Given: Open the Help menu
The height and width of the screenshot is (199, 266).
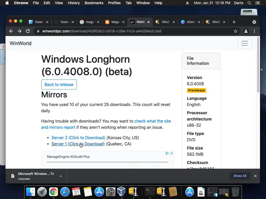Looking at the screenshot, I should [158, 3].
